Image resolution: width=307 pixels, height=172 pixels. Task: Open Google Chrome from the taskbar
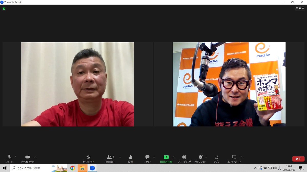tap(72, 168)
